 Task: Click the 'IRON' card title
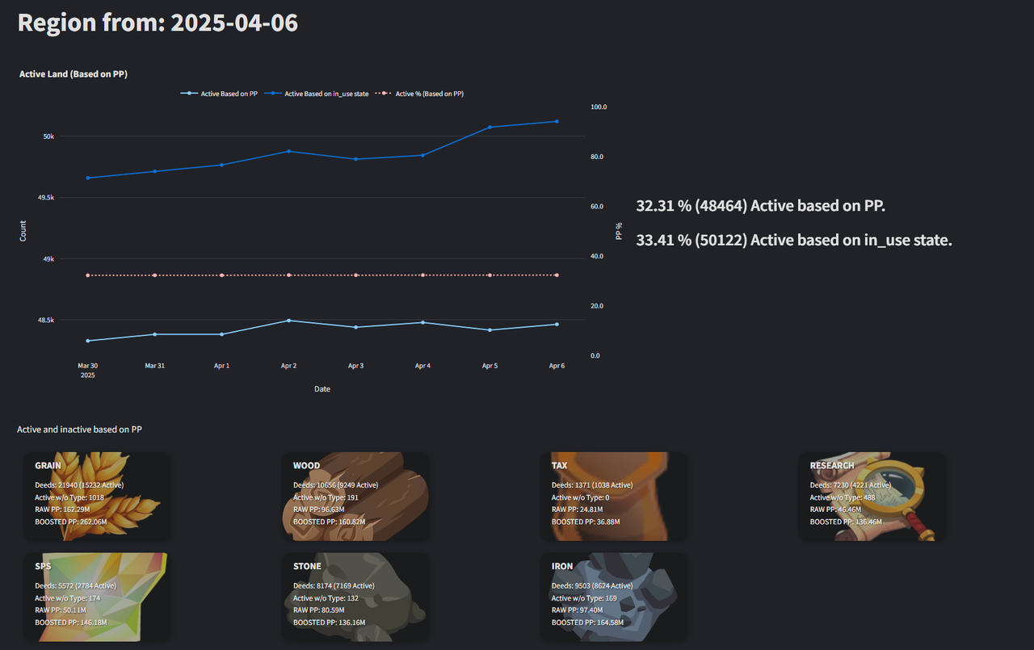coord(562,567)
